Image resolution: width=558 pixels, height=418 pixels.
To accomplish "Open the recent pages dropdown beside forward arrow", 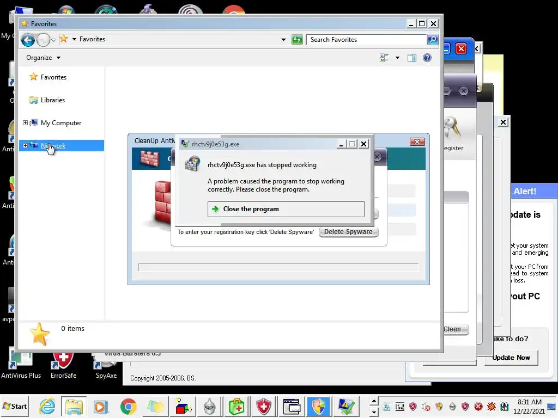I will [53, 40].
